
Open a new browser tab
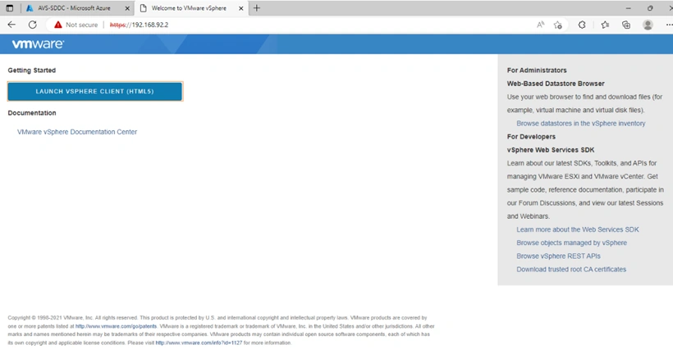[x=257, y=7]
